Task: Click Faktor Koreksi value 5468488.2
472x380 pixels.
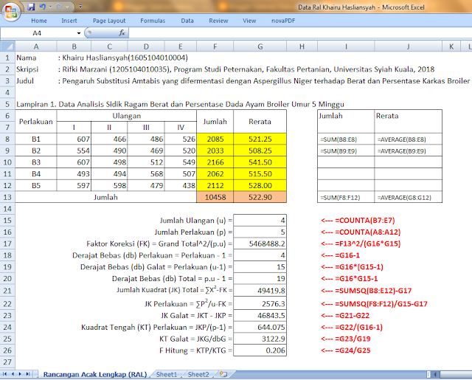Action: click(260, 243)
